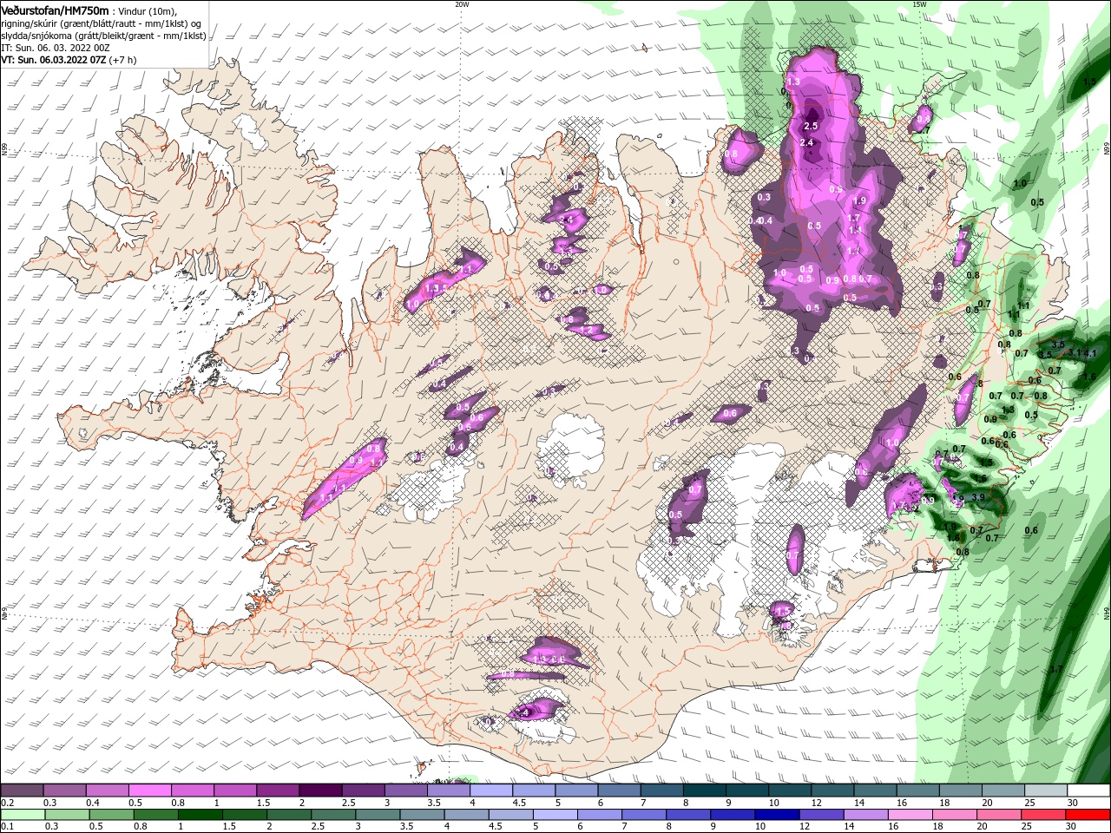1111x833 pixels.
Task: Pick upper snow scale 8 dark teal swatch
Action: [x=706, y=790]
